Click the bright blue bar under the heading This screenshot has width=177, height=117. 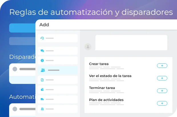[22, 28]
